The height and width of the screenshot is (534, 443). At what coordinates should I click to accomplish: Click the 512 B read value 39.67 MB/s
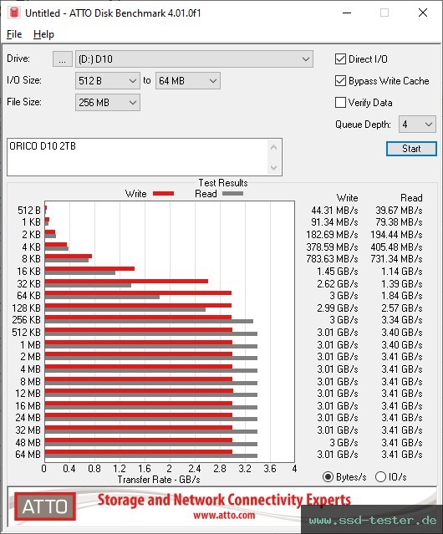coord(399,211)
